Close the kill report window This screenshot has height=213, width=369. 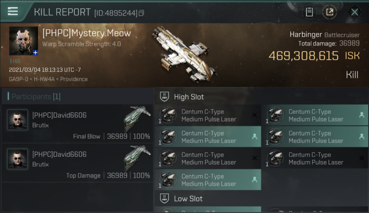coord(355,12)
